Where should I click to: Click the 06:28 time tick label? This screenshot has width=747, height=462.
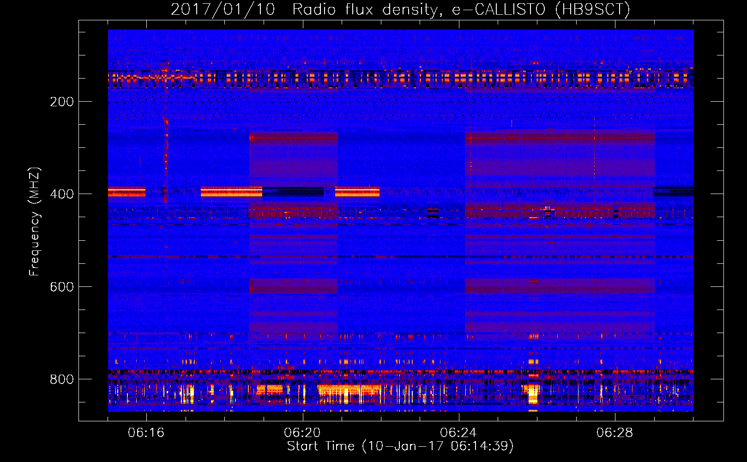(614, 433)
